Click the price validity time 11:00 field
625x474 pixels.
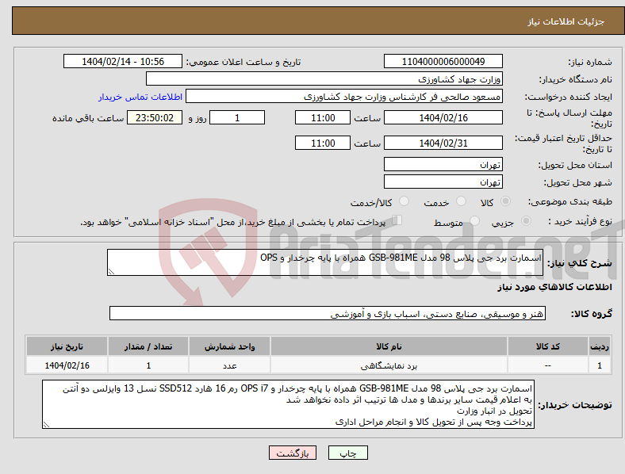(323, 143)
